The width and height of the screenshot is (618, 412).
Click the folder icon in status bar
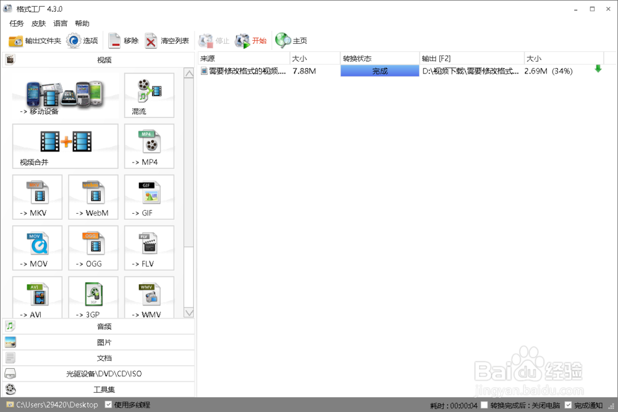pos(11,405)
